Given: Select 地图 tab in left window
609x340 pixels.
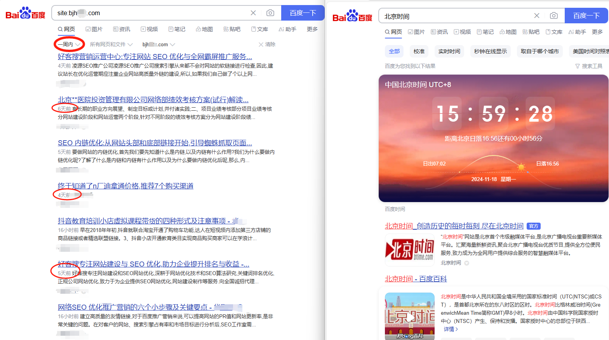Looking at the screenshot, I should coord(204,29).
